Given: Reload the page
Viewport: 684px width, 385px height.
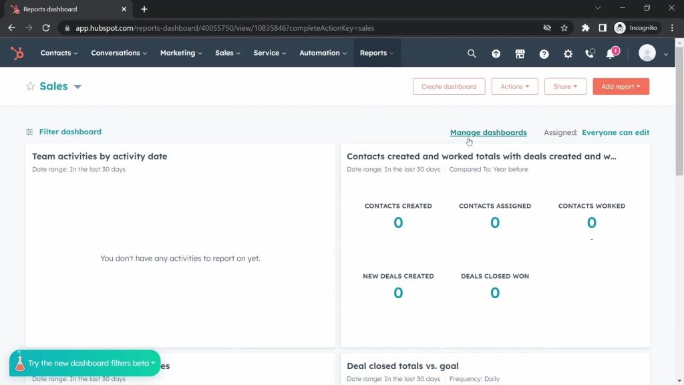Looking at the screenshot, I should point(46,27).
